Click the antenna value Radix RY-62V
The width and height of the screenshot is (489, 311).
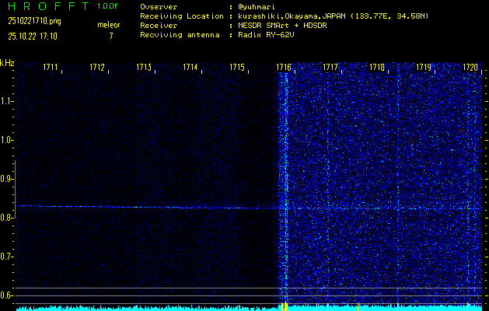[x=266, y=35]
